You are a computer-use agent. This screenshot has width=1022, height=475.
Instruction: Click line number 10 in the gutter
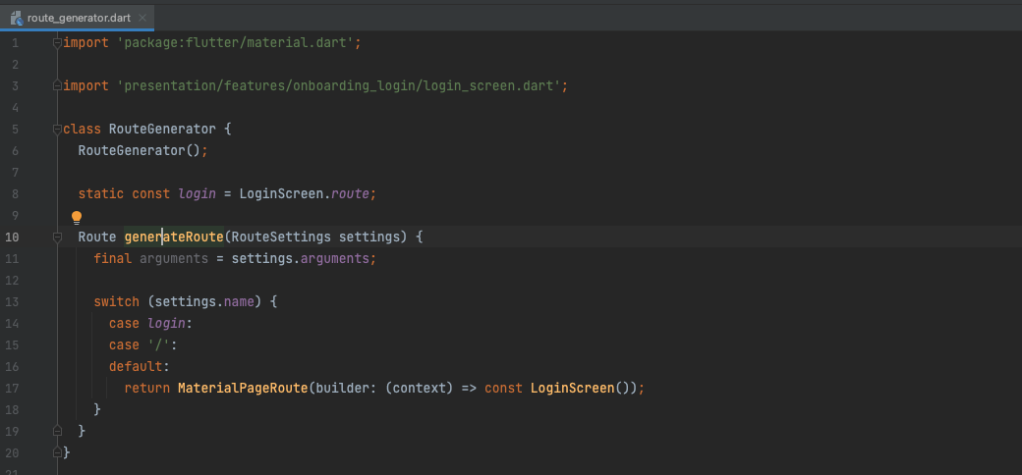coord(13,237)
